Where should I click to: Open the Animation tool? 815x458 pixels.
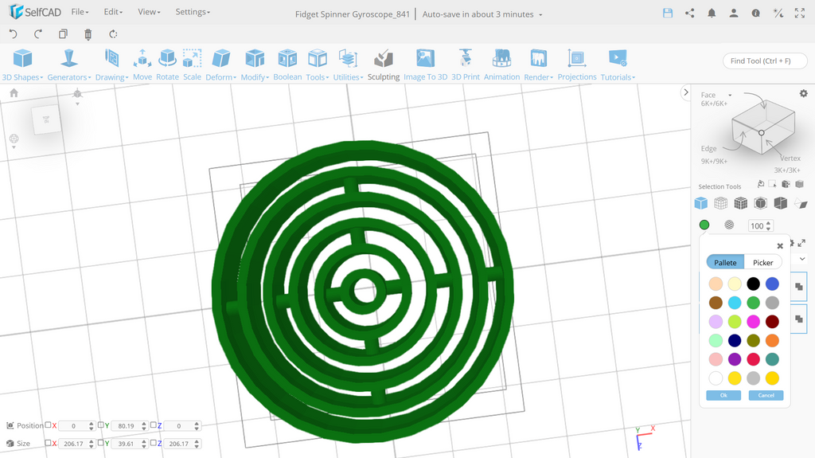[501, 65]
